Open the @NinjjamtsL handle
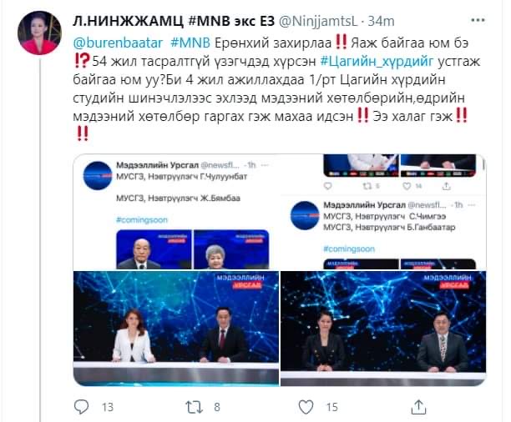Viewport: 511px width, 422px height. coord(318,21)
